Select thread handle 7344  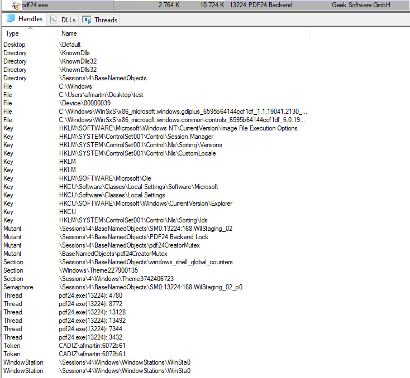point(90,329)
